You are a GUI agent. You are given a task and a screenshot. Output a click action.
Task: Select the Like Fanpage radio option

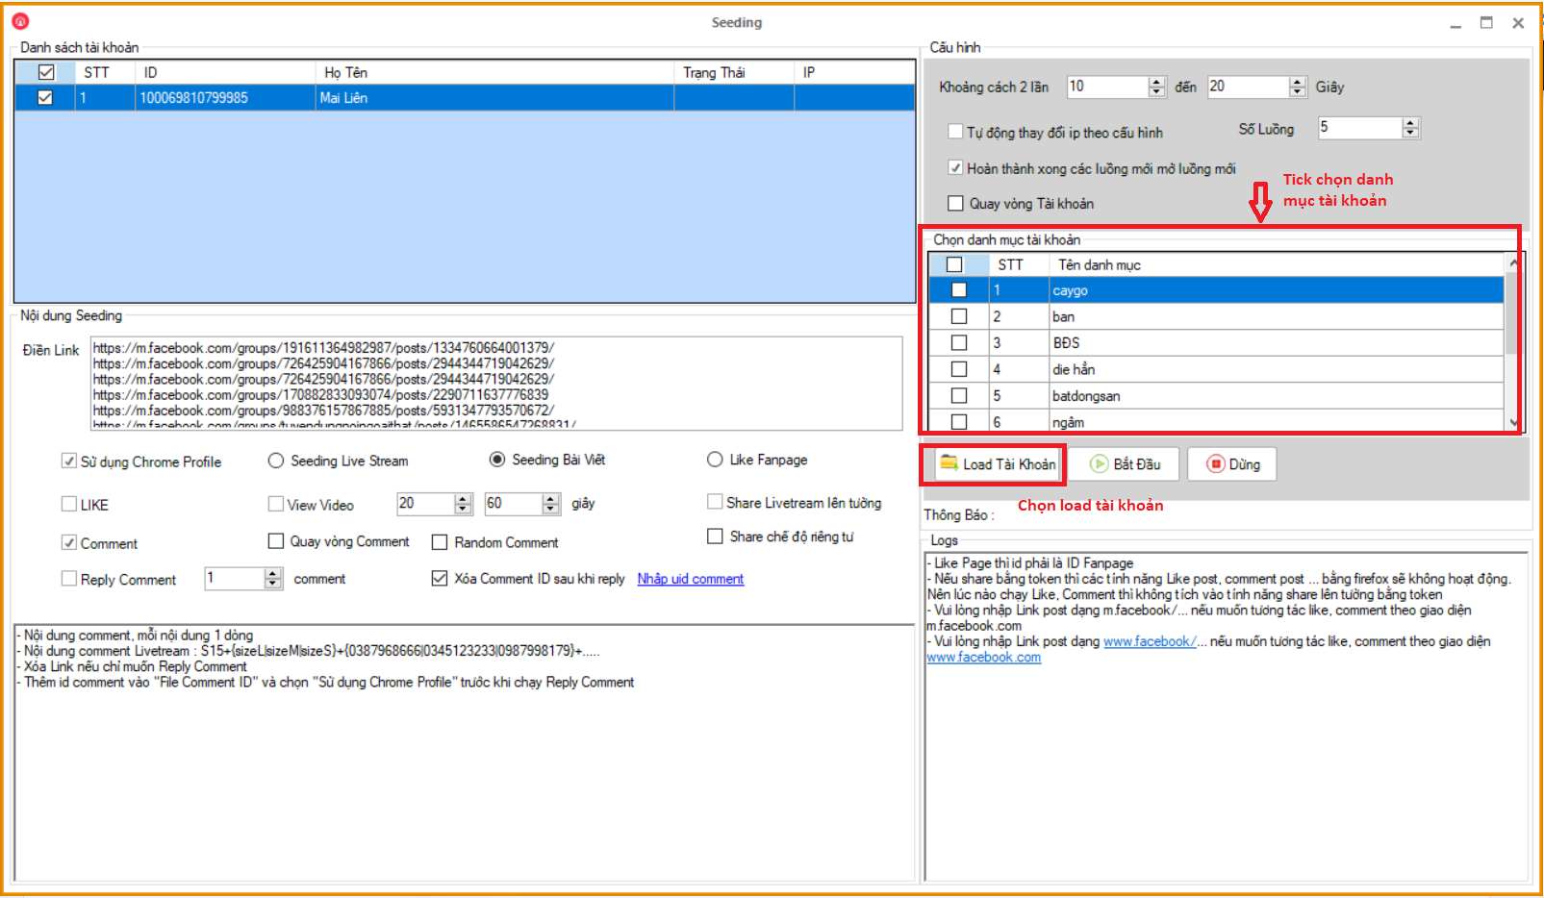pyautogui.click(x=715, y=460)
